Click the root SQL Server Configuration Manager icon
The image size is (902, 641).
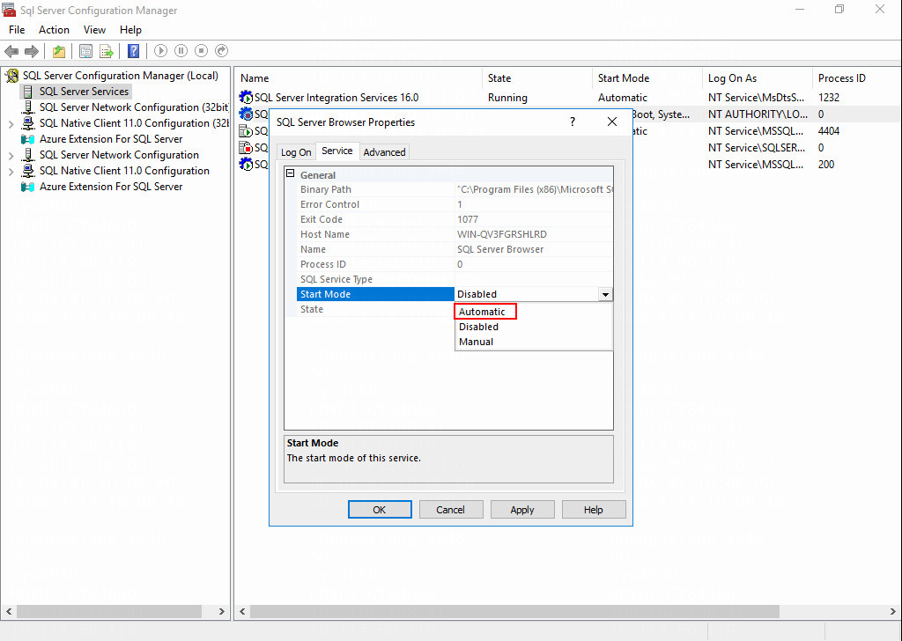pos(12,76)
